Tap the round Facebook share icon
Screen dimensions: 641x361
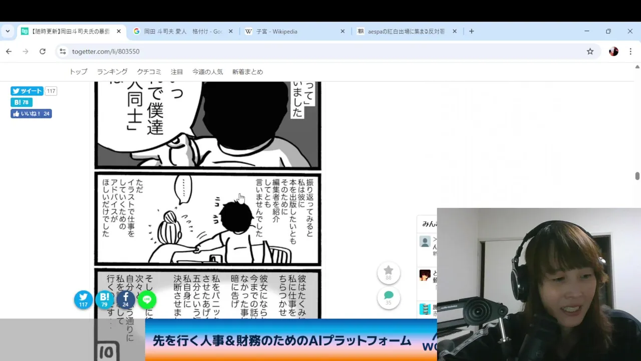click(126, 299)
